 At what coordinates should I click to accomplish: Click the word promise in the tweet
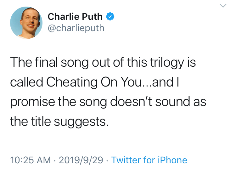(32, 102)
